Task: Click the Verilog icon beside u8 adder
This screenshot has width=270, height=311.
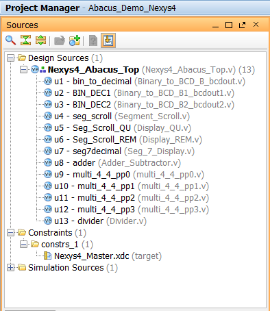Action: [48, 162]
